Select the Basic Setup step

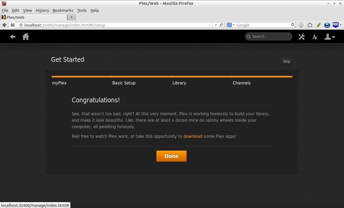click(x=124, y=83)
